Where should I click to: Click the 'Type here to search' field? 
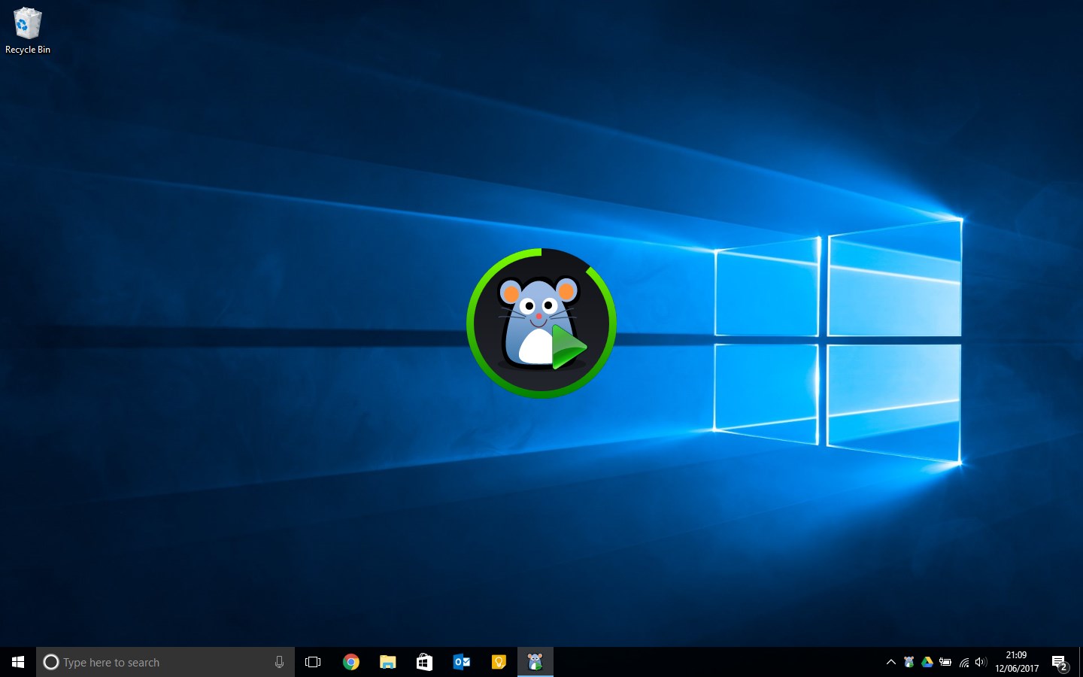click(150, 662)
